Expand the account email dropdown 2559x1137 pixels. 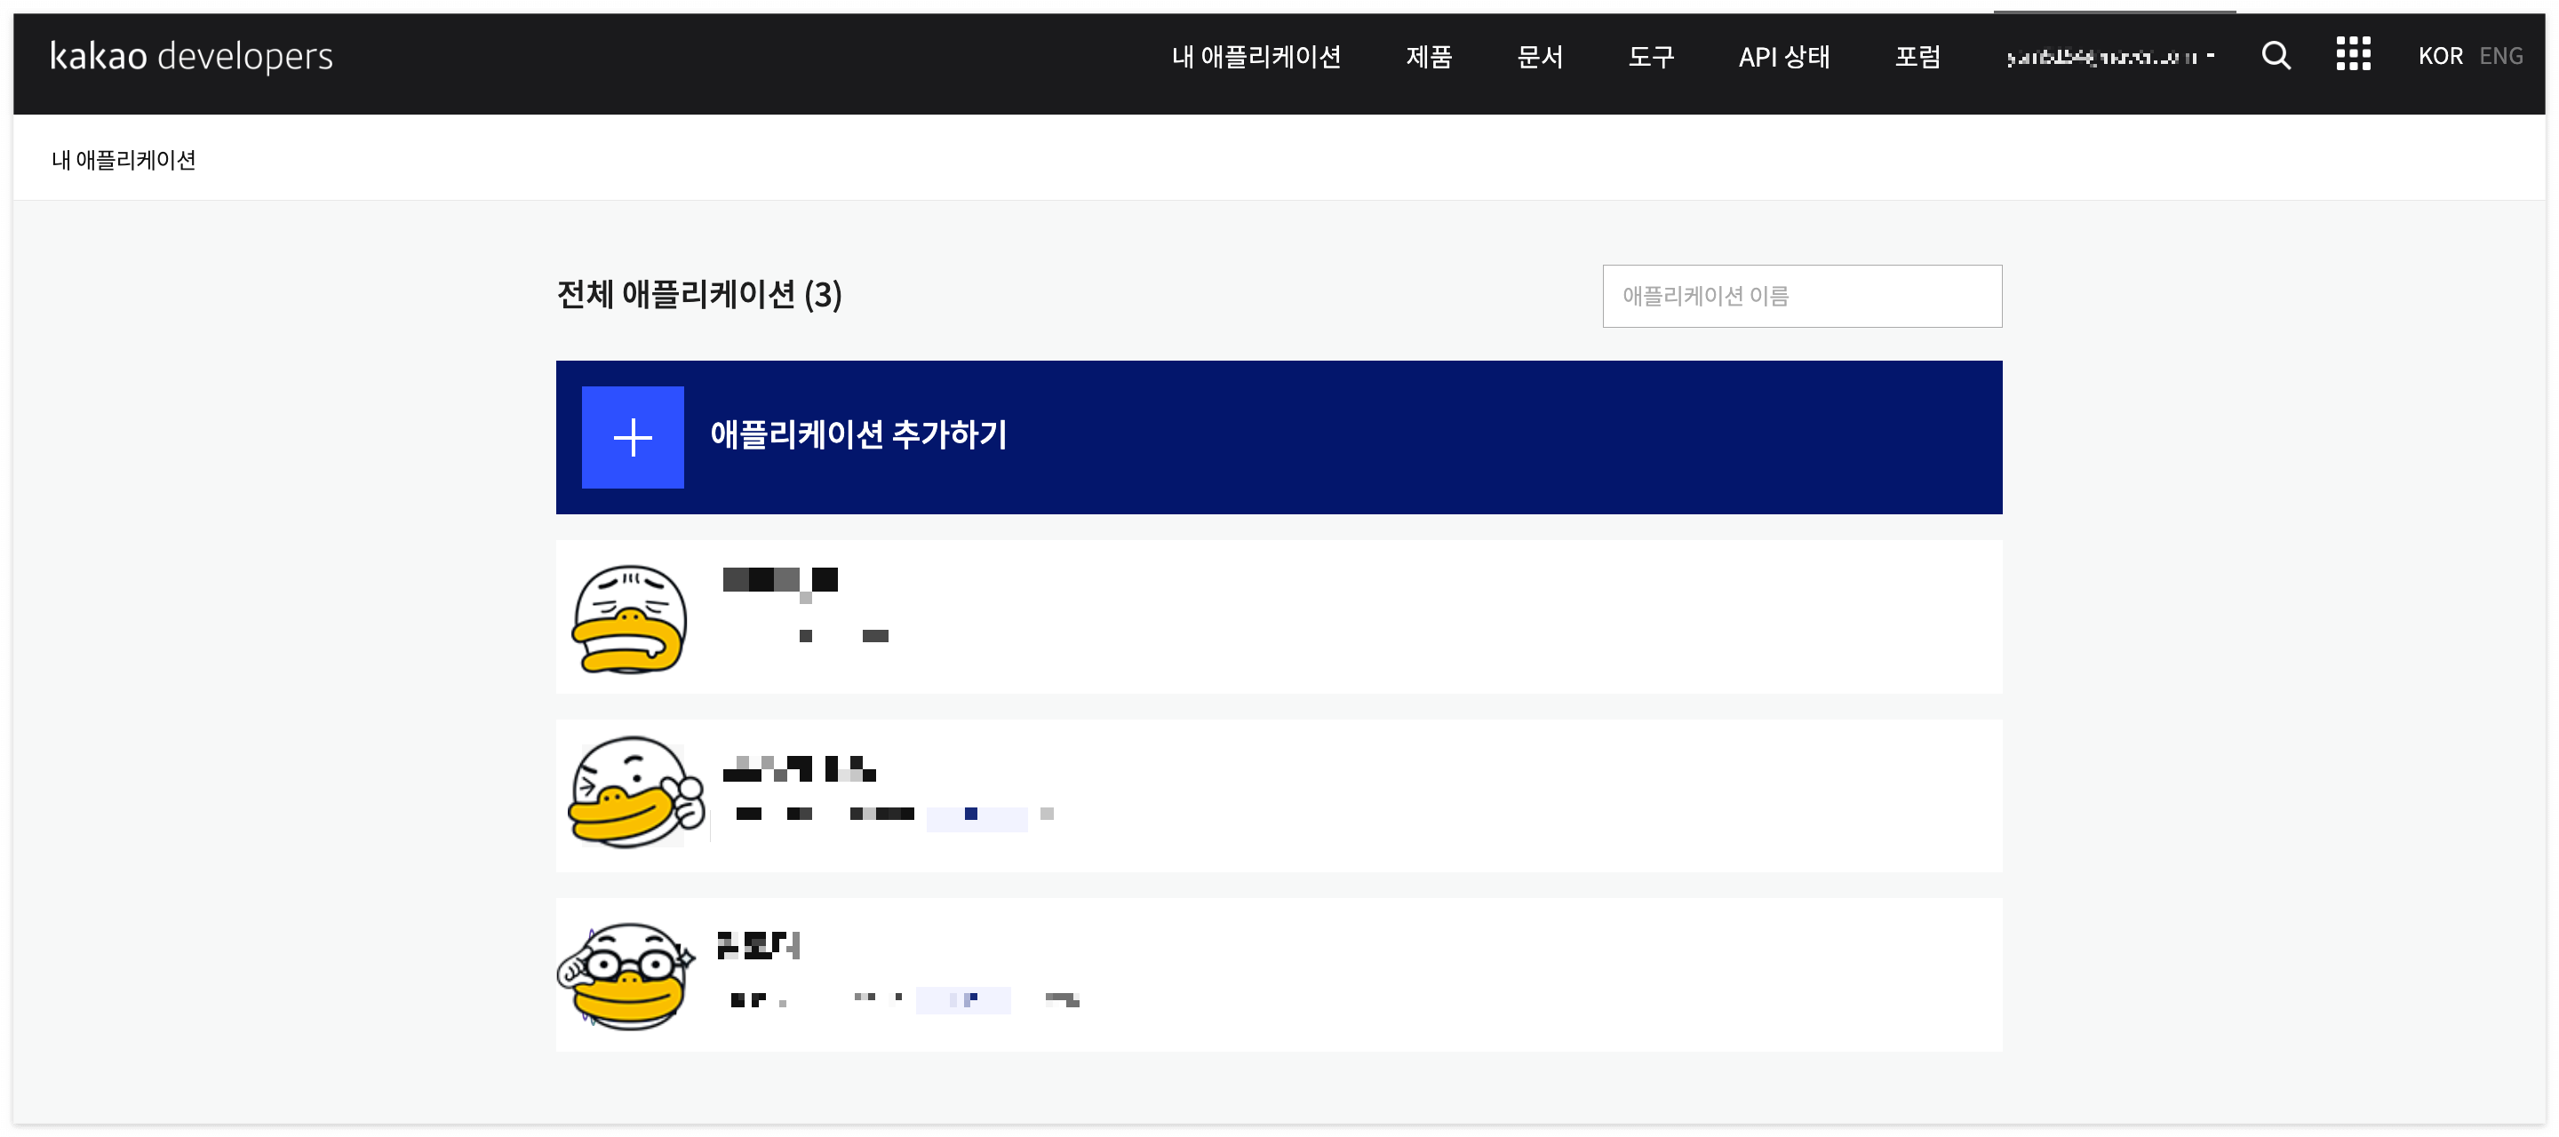tap(2110, 57)
